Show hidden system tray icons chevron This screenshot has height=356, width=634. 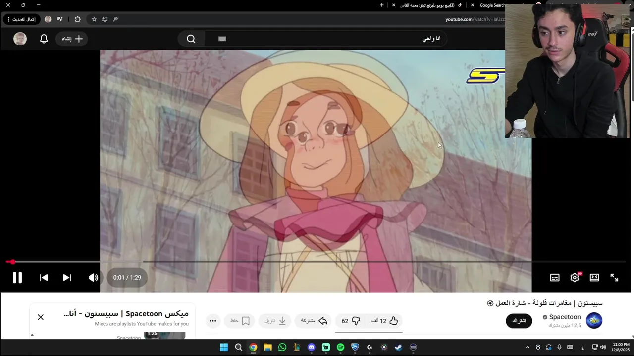tap(528, 347)
